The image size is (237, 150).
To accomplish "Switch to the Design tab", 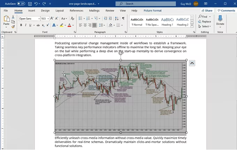I will point(45,10).
